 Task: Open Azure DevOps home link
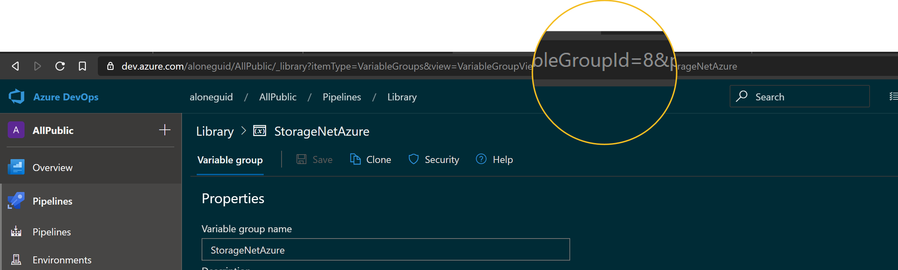point(66,97)
